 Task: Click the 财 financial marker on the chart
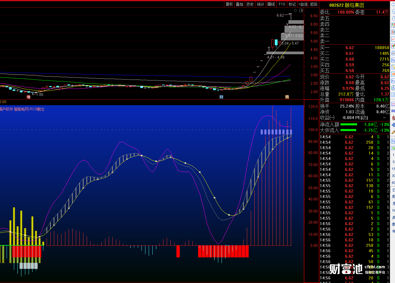click(x=221, y=97)
